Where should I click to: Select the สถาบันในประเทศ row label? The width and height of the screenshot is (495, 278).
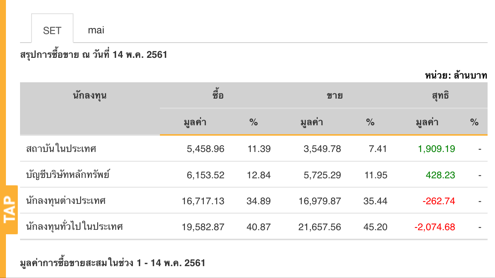(x=62, y=149)
